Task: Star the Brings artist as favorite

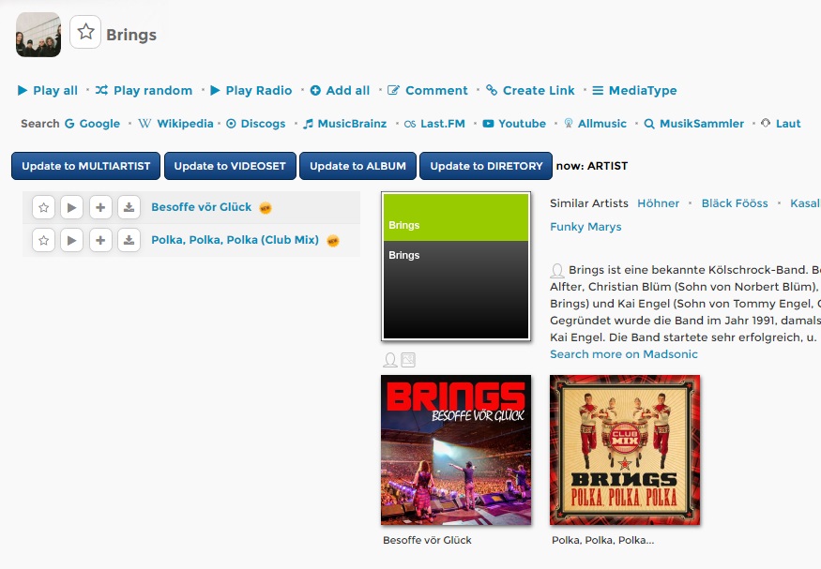Action: pyautogui.click(x=85, y=32)
